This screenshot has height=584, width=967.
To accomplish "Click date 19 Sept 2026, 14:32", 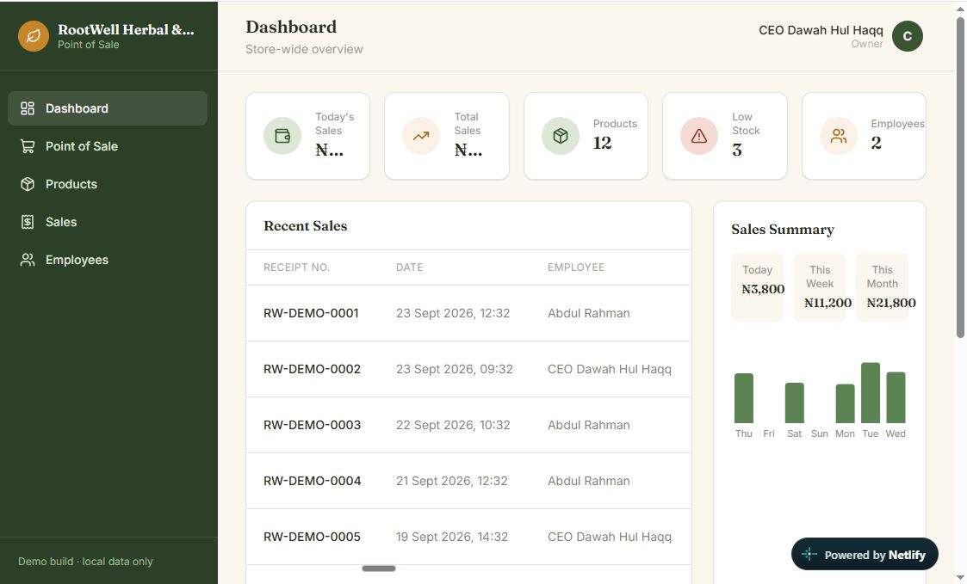I will pyautogui.click(x=452, y=537).
